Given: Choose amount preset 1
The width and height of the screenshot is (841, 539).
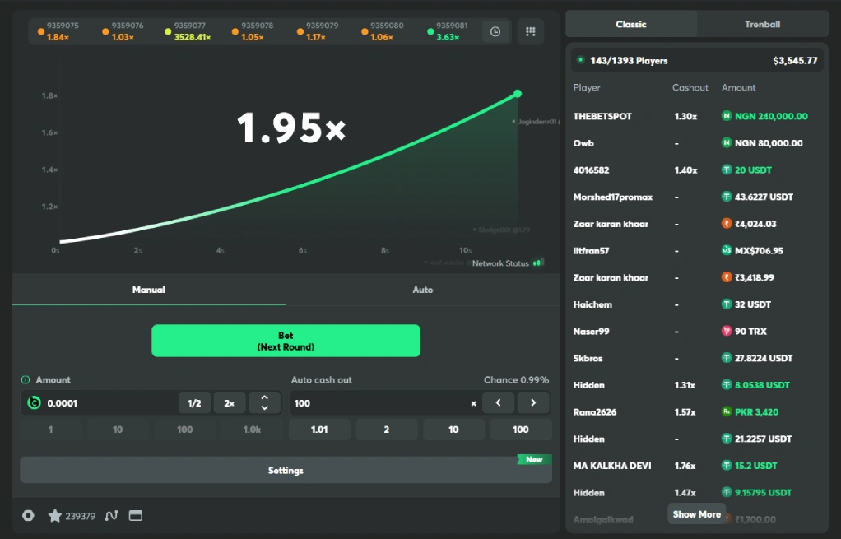Looking at the screenshot, I should (x=50, y=429).
